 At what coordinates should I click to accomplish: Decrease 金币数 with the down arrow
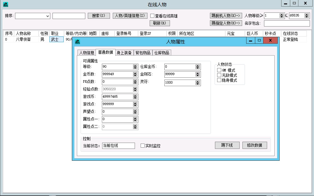click(x=134, y=75)
